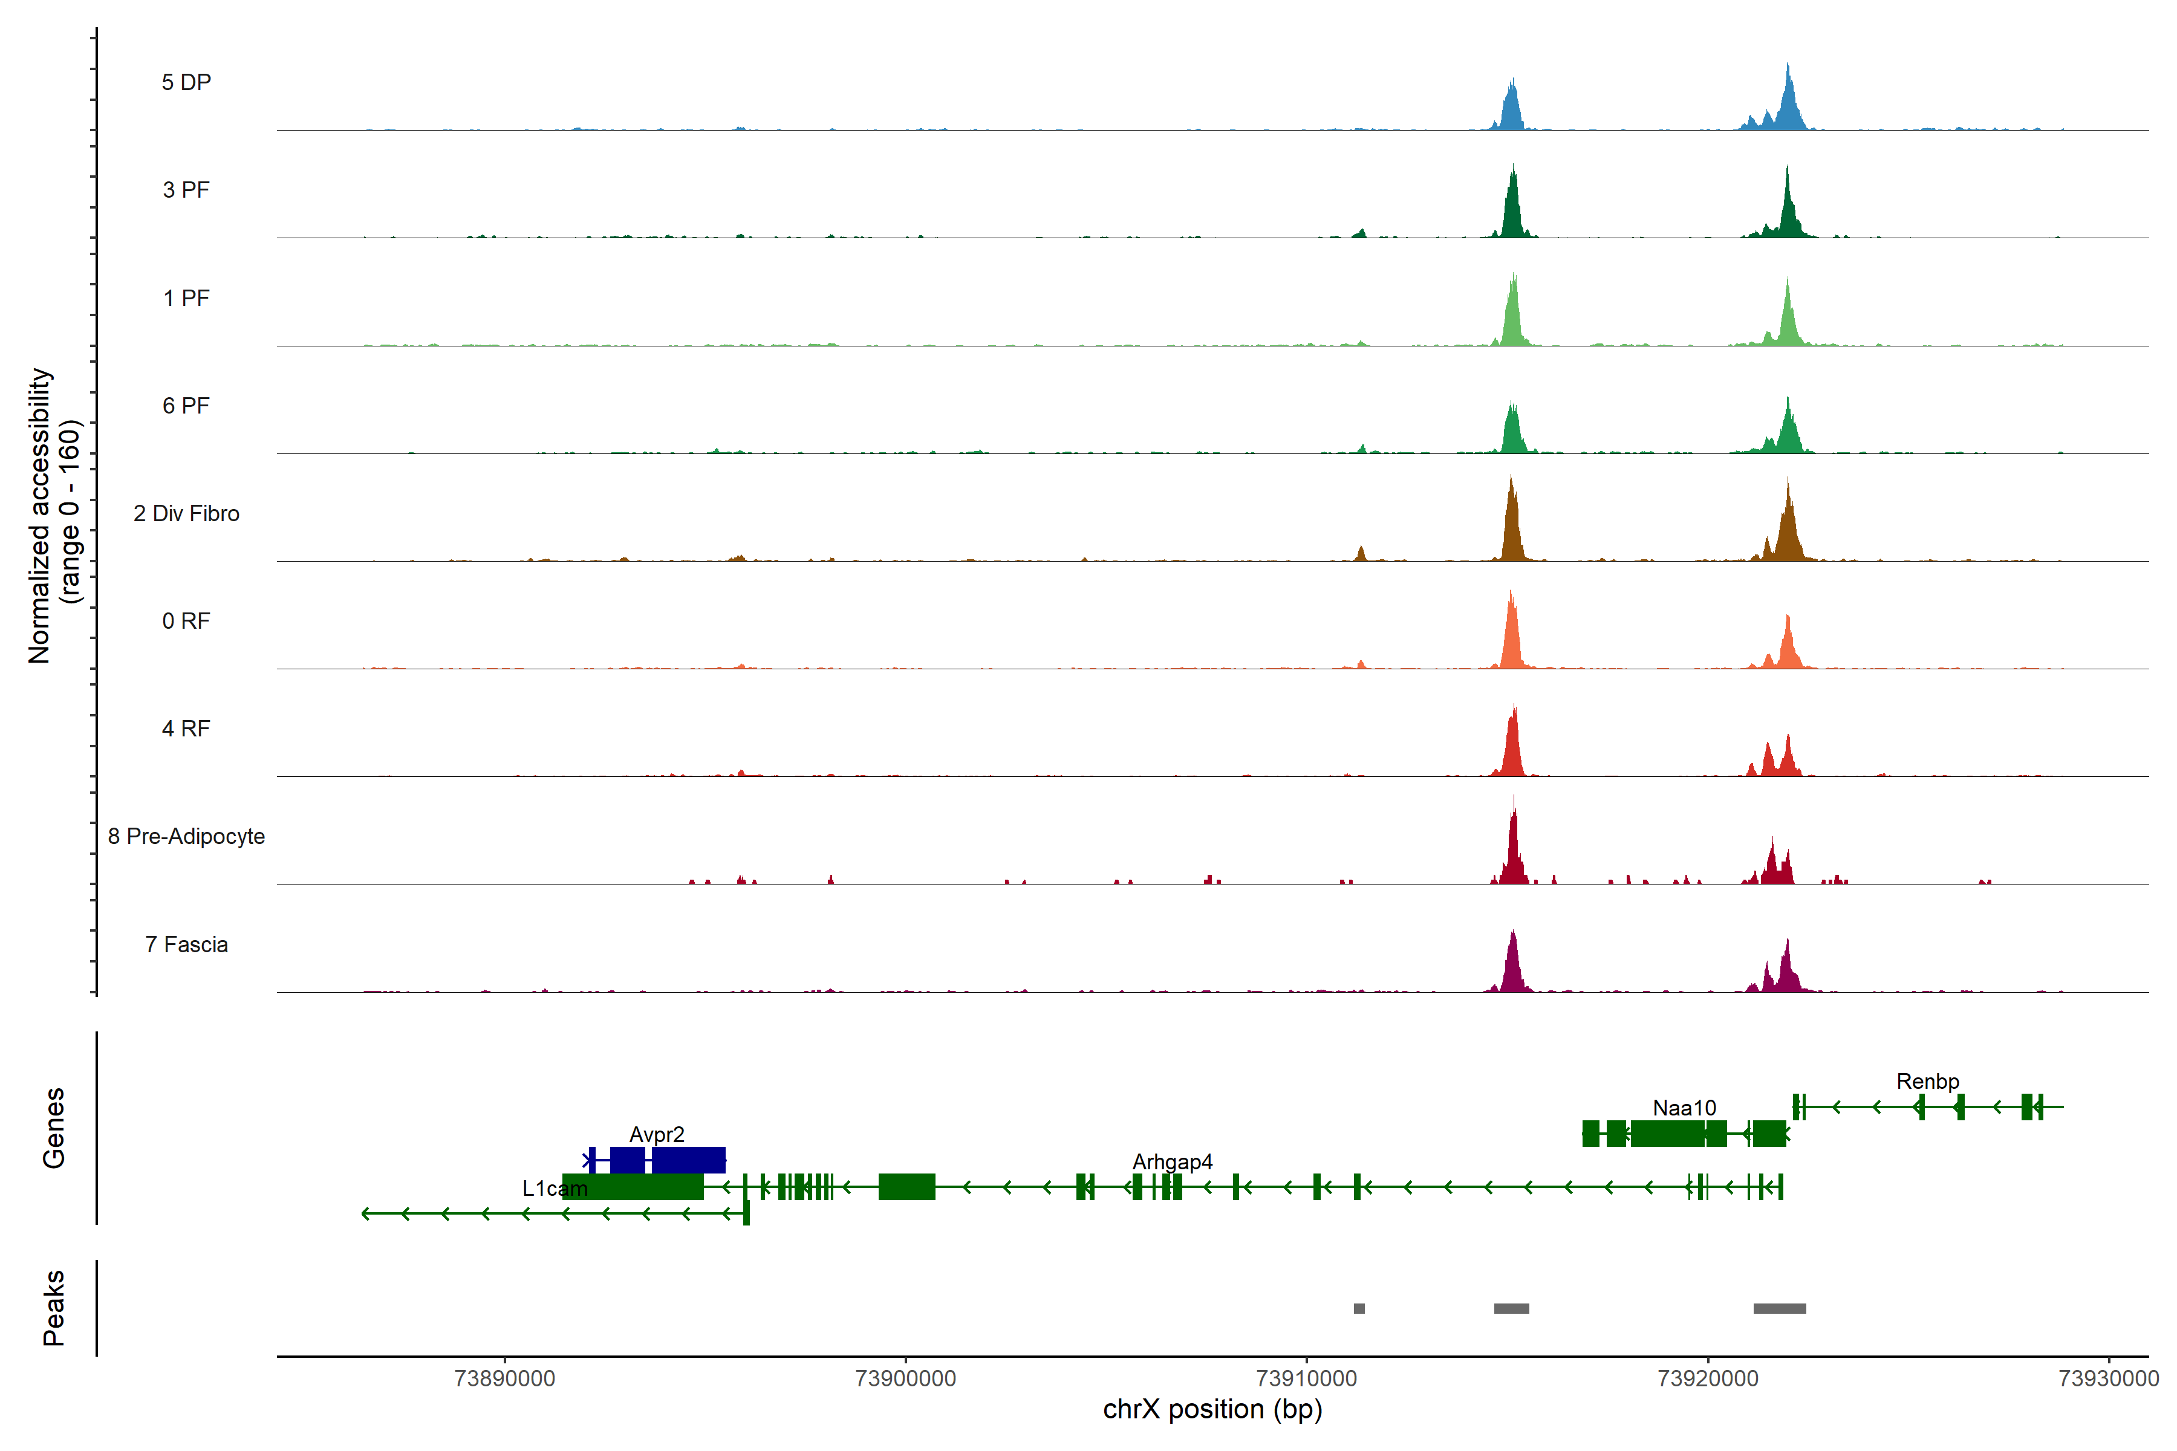Click the L1cam gene label
The height and width of the screenshot is (1451, 2177).
coord(555,1188)
